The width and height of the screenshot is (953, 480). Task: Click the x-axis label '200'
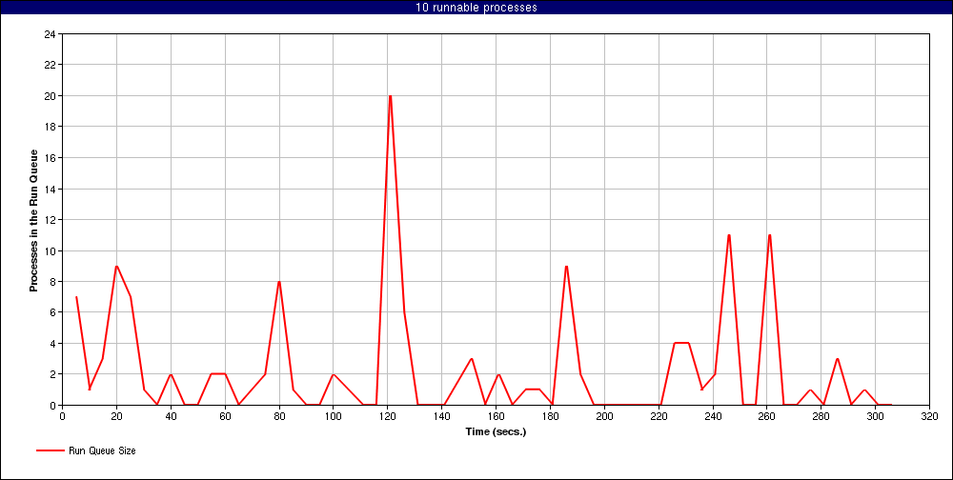coord(604,416)
